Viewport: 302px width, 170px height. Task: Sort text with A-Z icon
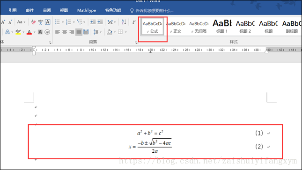pyautogui.click(x=124, y=22)
